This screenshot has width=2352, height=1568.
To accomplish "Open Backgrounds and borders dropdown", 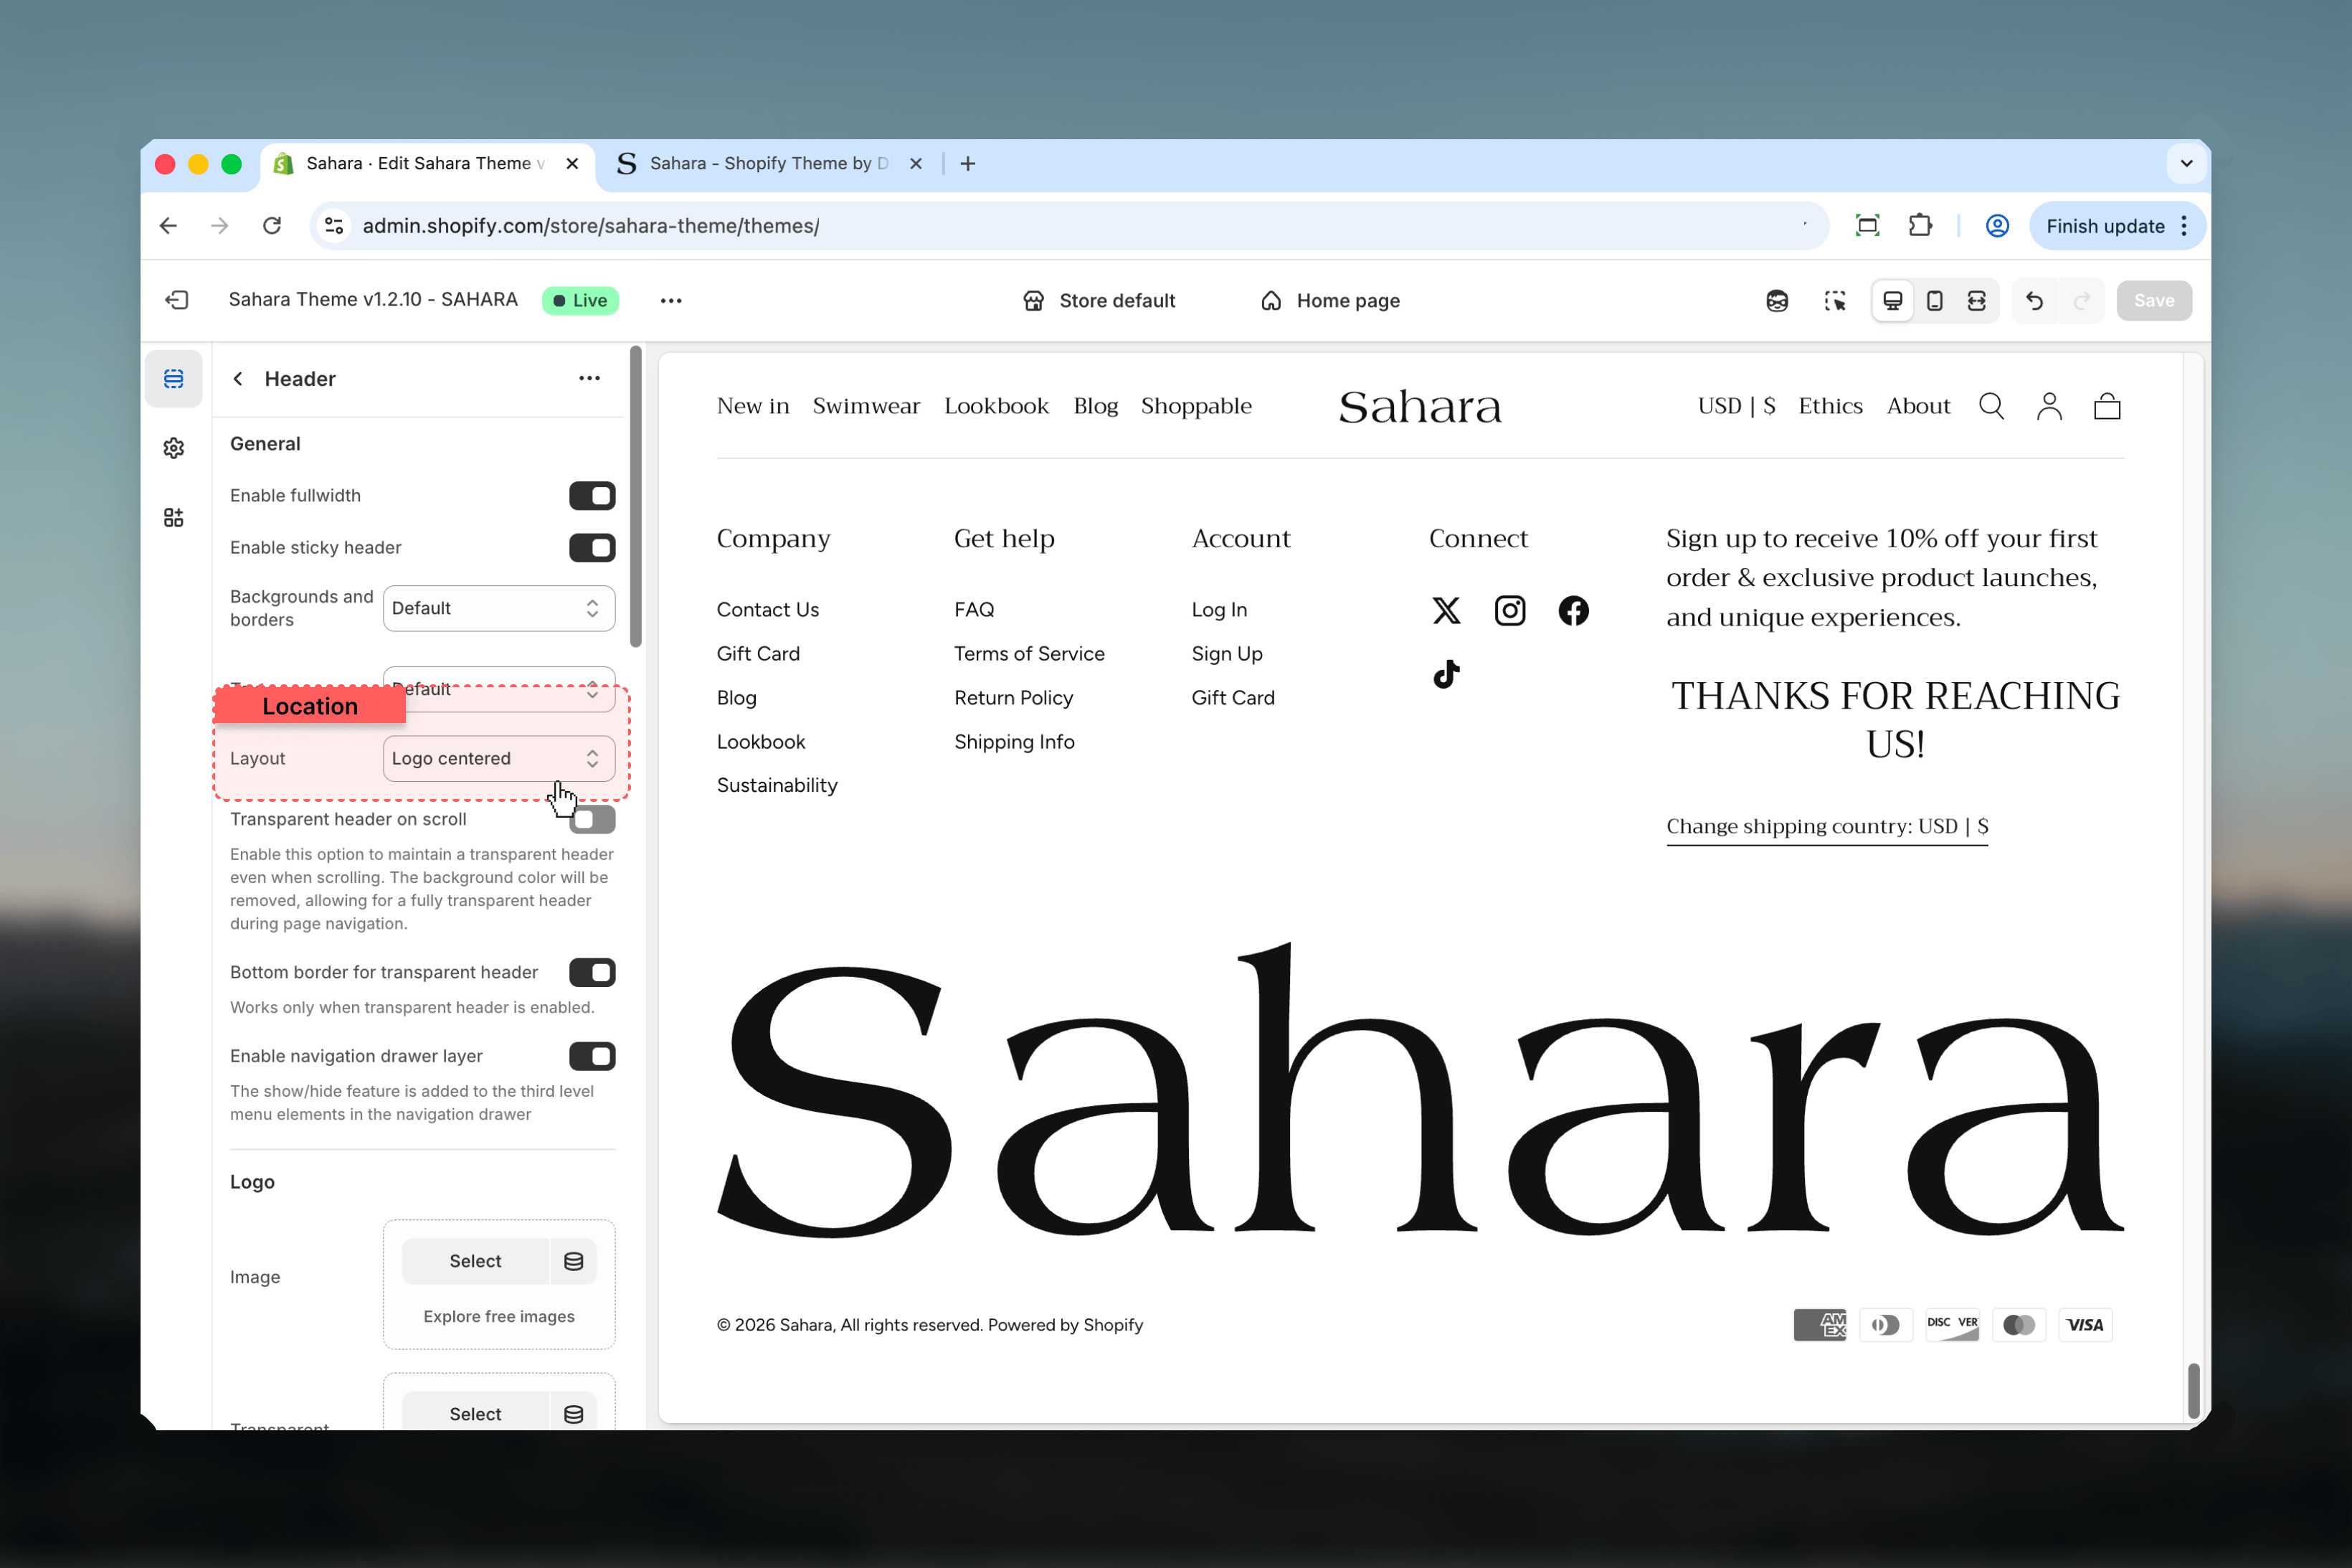I will pyautogui.click(x=499, y=608).
